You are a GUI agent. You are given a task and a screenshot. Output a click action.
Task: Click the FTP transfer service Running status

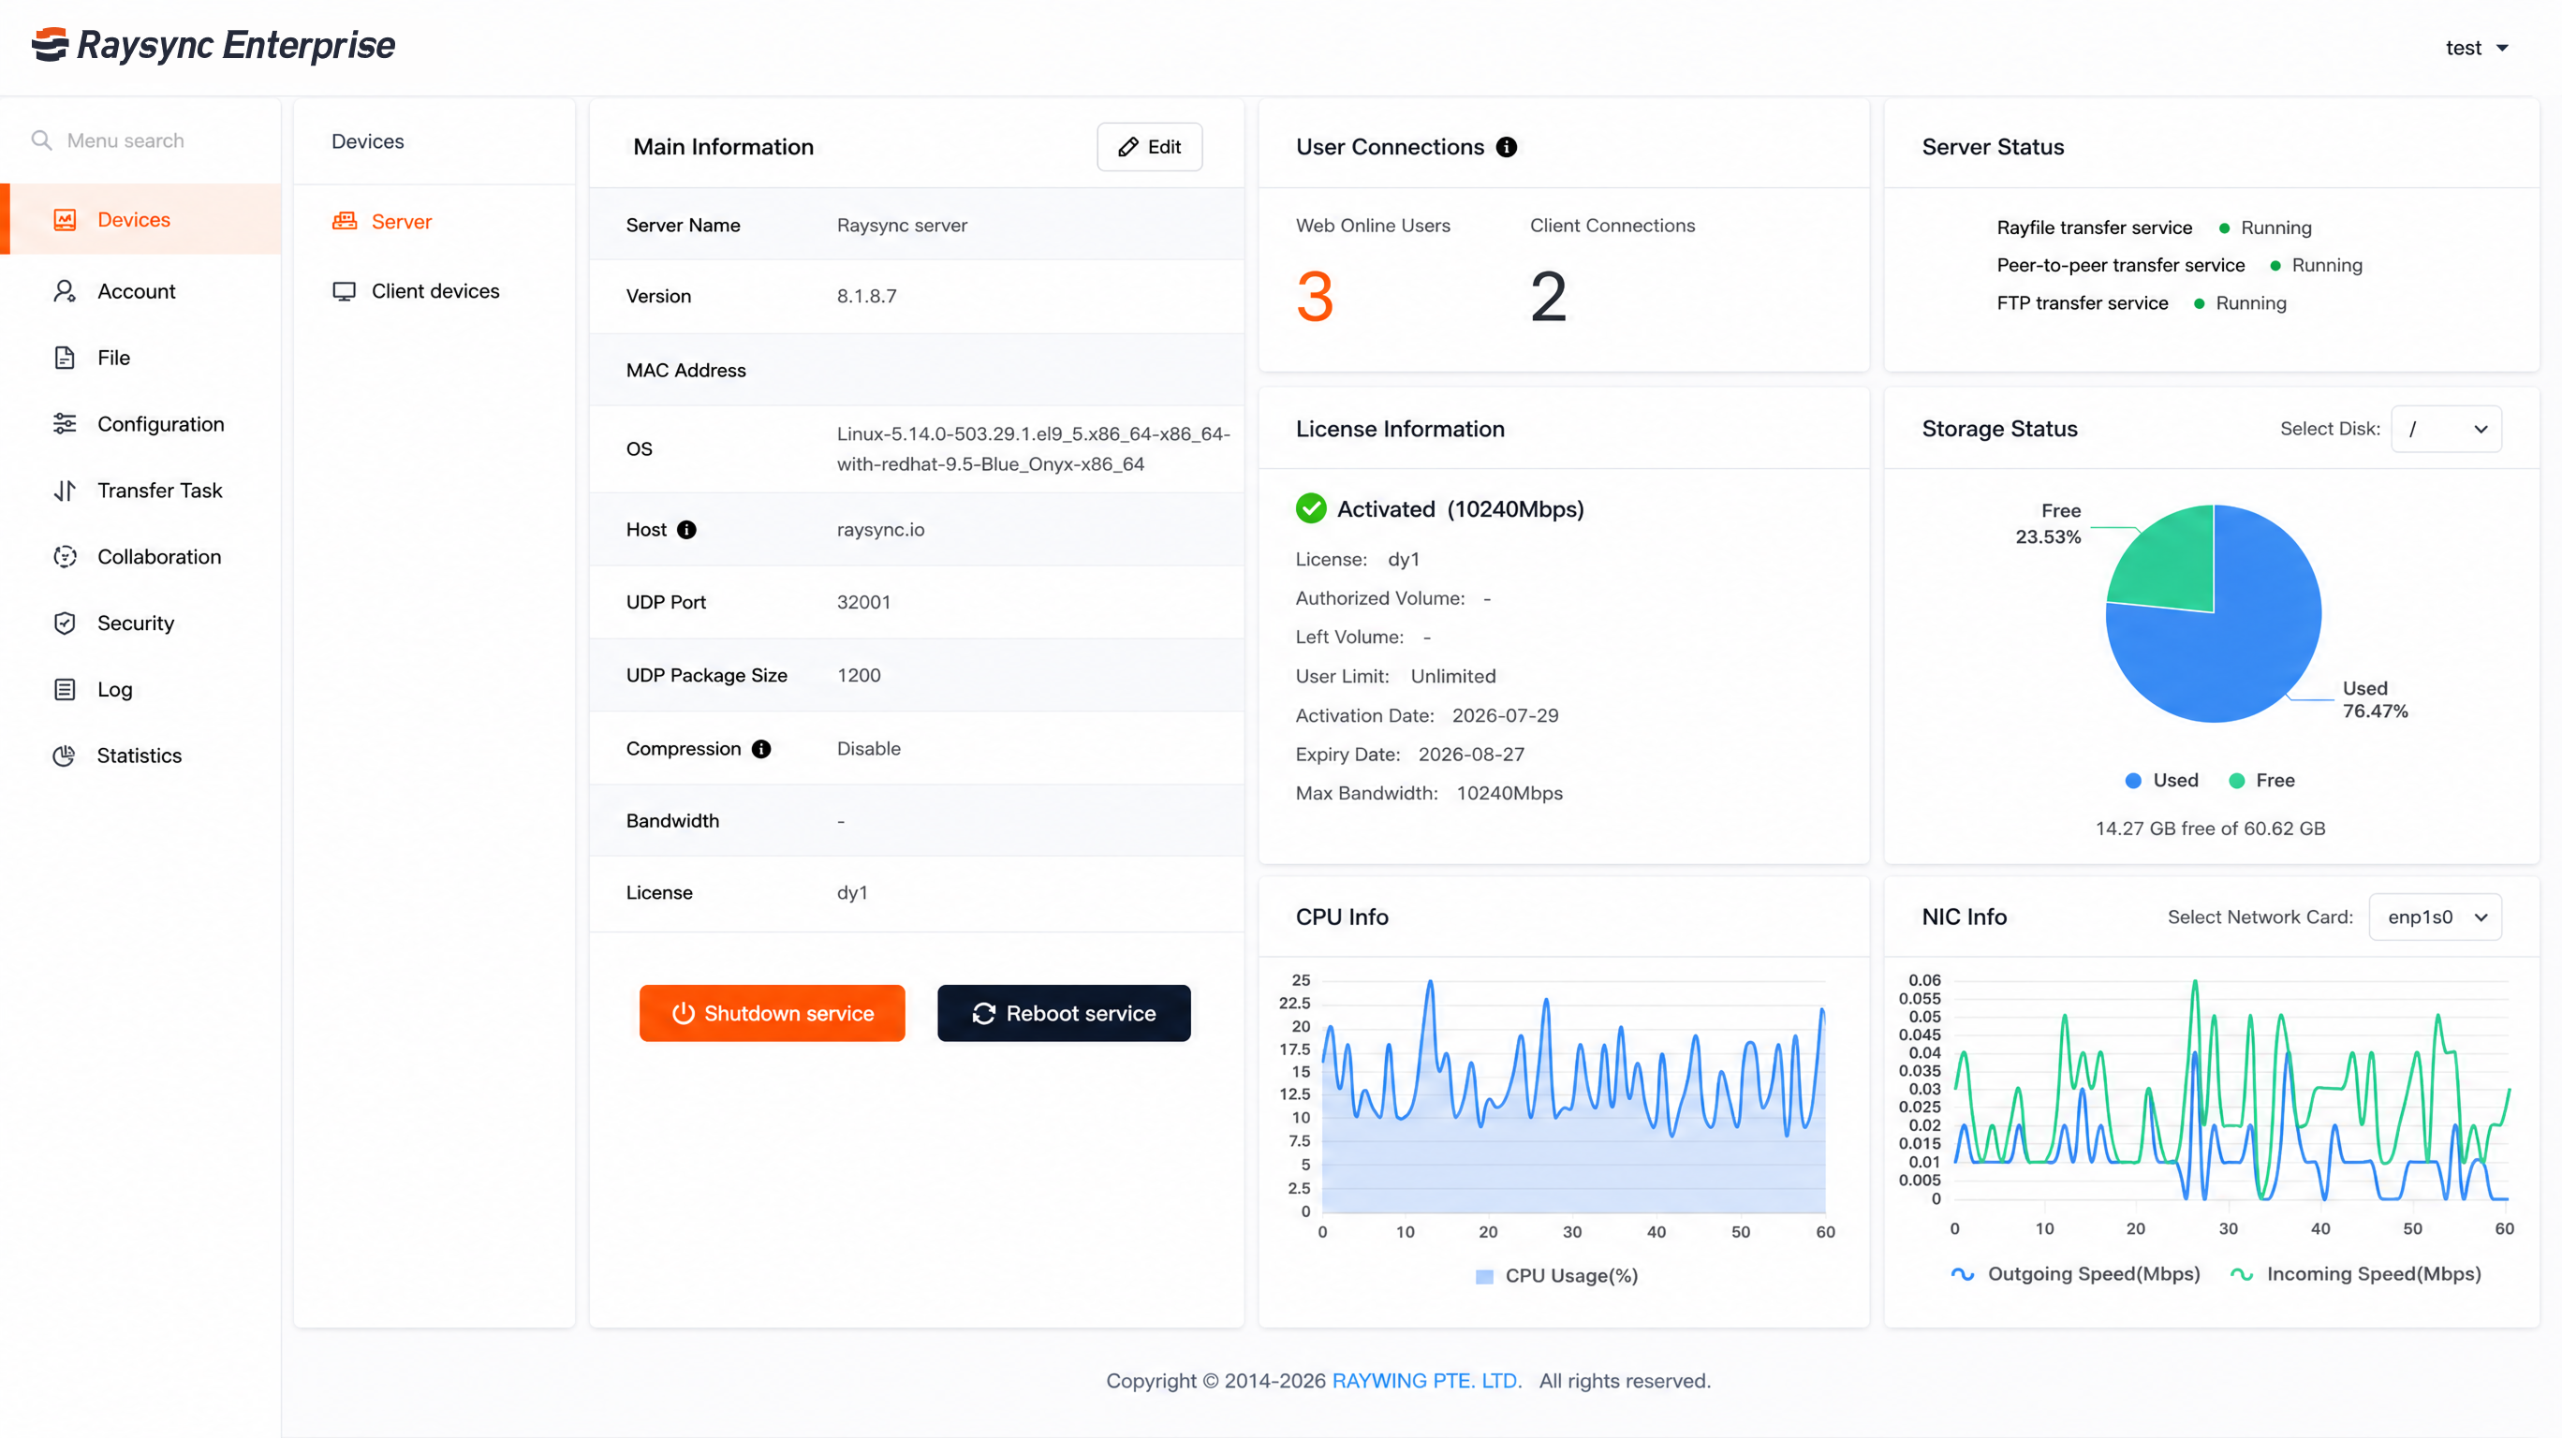(2240, 303)
